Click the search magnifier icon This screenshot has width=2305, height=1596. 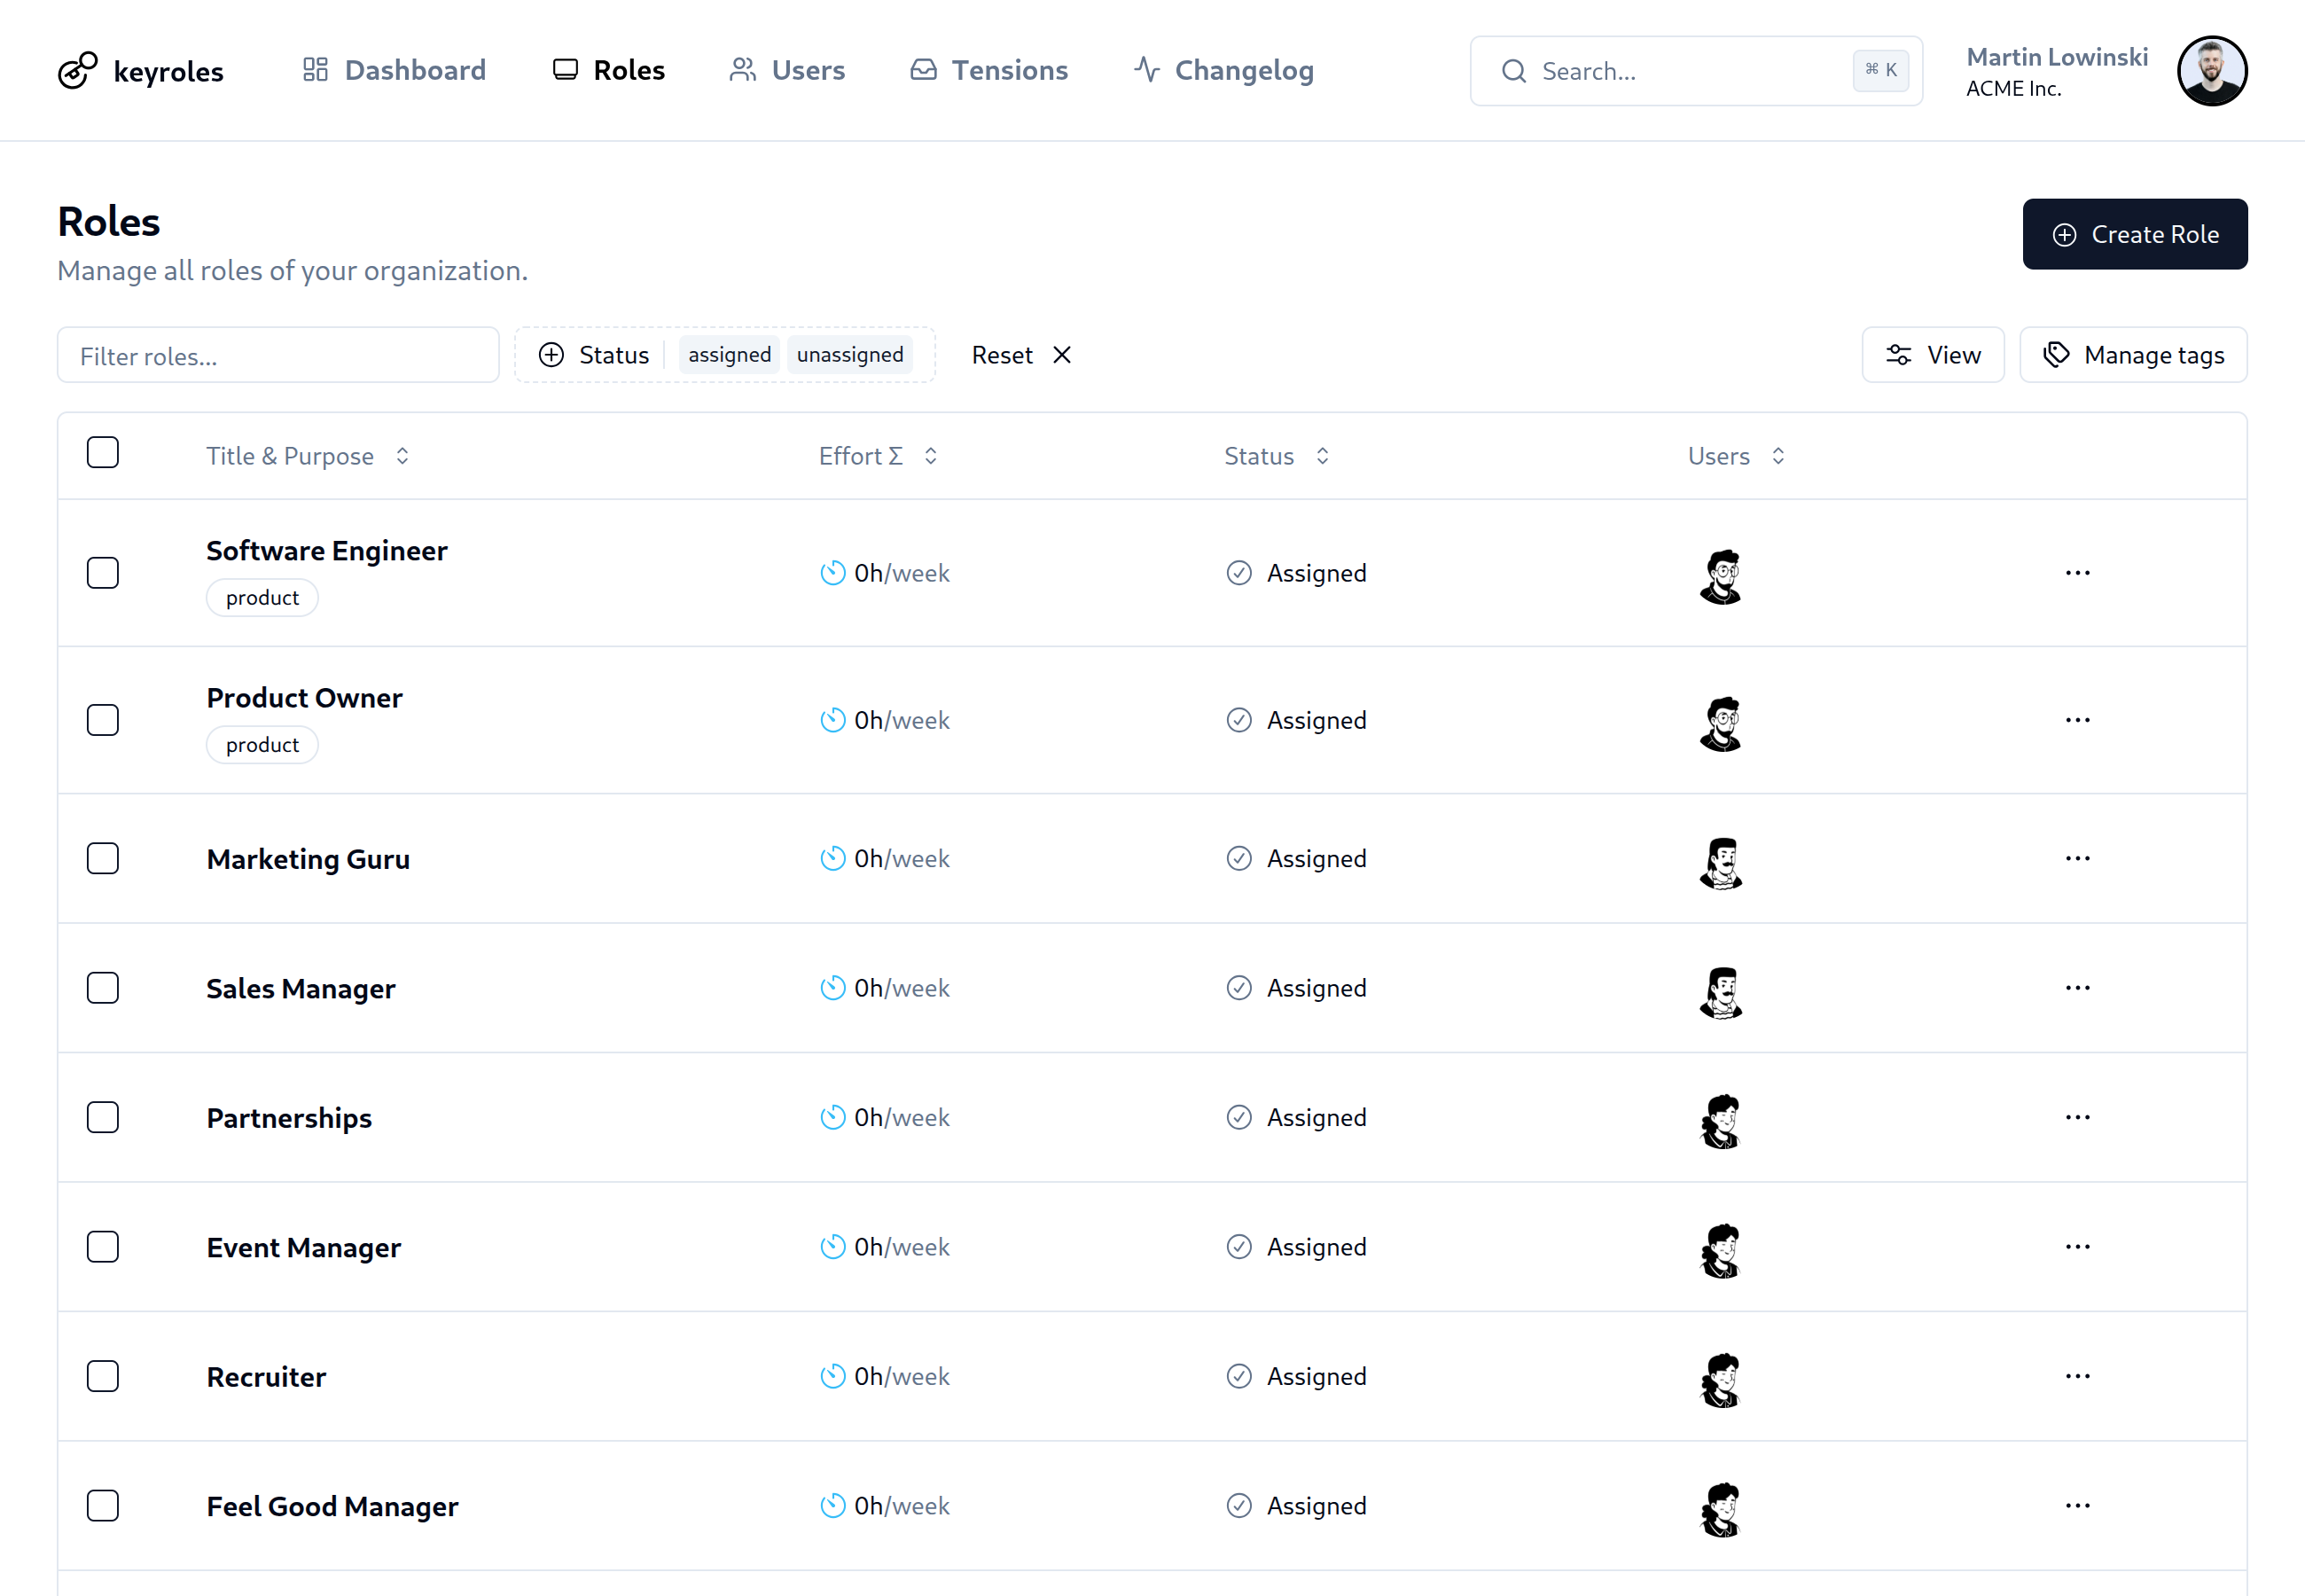tap(1513, 70)
